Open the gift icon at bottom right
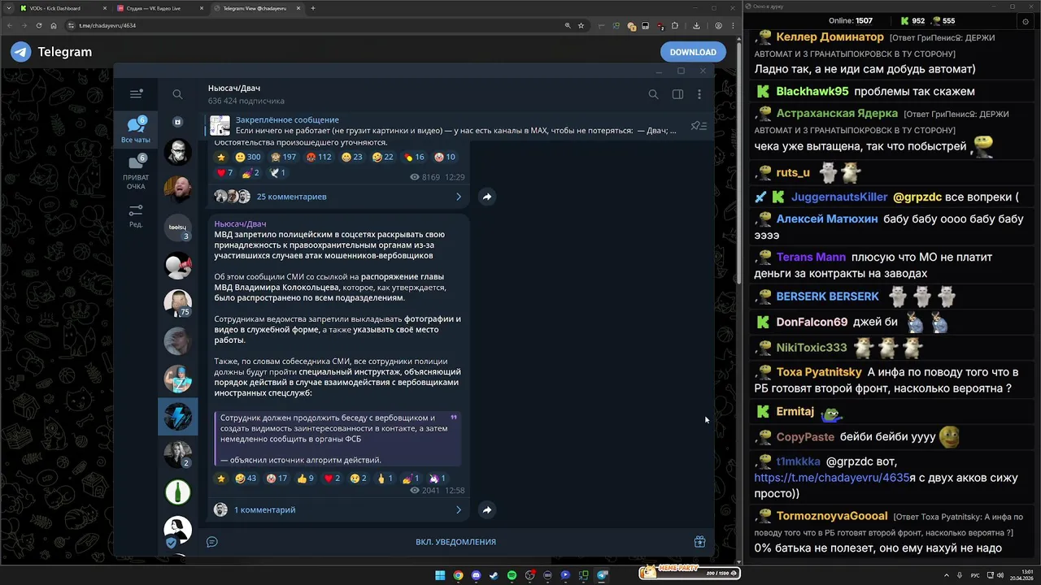The width and height of the screenshot is (1041, 585). click(x=699, y=542)
